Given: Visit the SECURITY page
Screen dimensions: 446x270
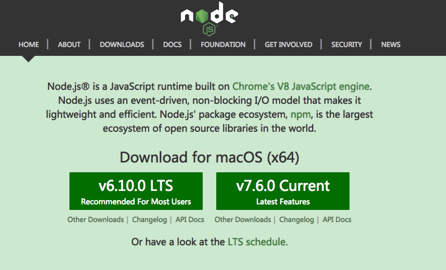Looking at the screenshot, I should pos(346,45).
